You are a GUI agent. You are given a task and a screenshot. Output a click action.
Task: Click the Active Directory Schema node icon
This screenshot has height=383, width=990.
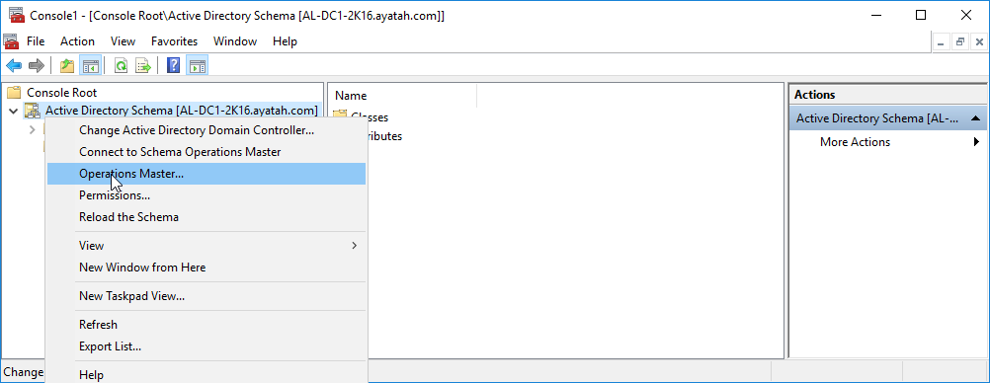click(33, 112)
